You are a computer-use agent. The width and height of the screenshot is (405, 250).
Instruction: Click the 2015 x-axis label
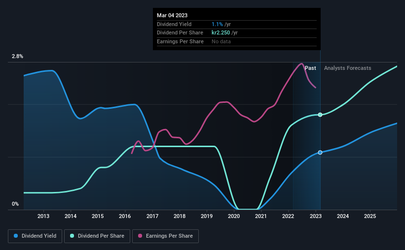tap(98, 216)
